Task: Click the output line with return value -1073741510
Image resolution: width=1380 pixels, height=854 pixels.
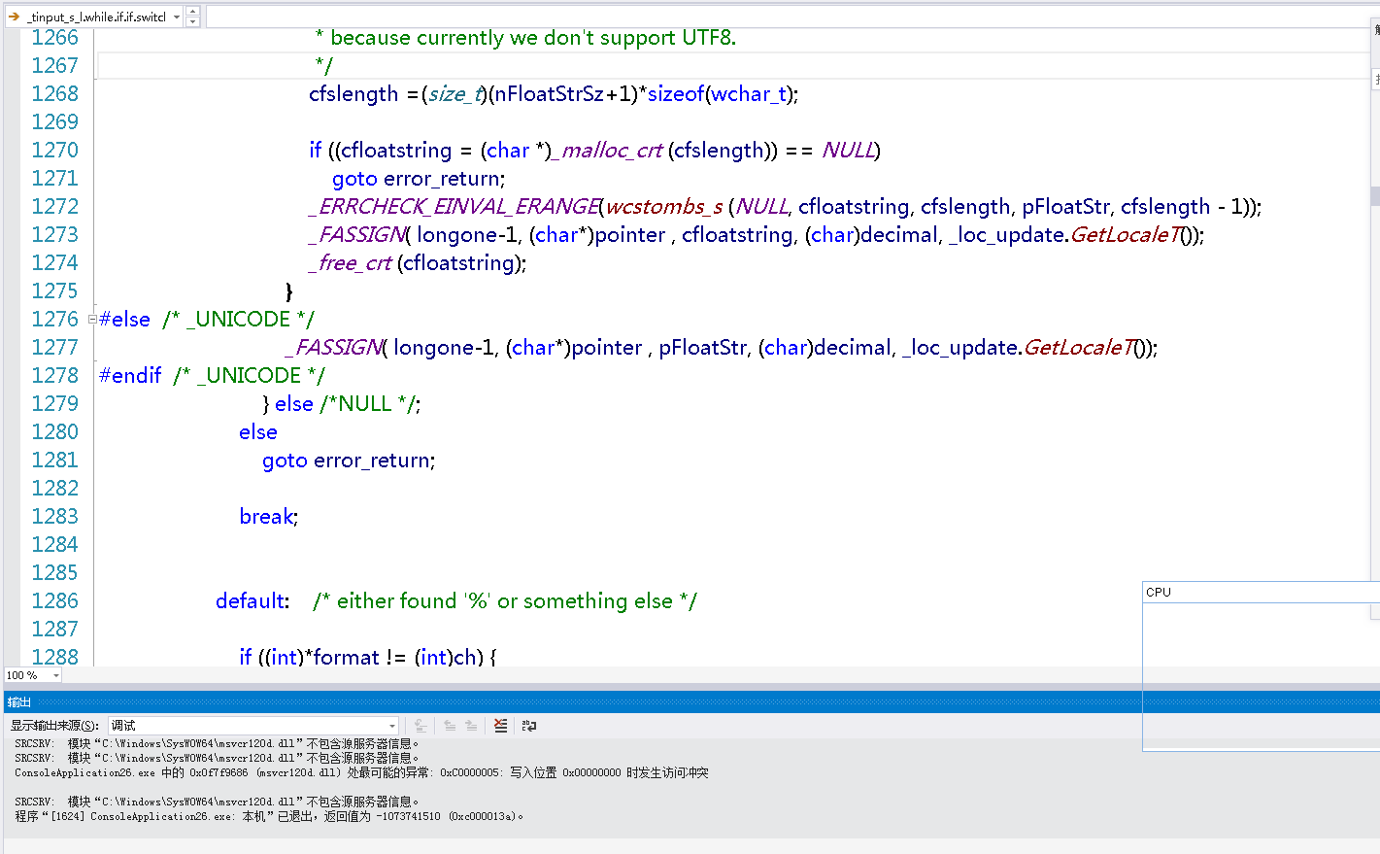Action: (269, 817)
